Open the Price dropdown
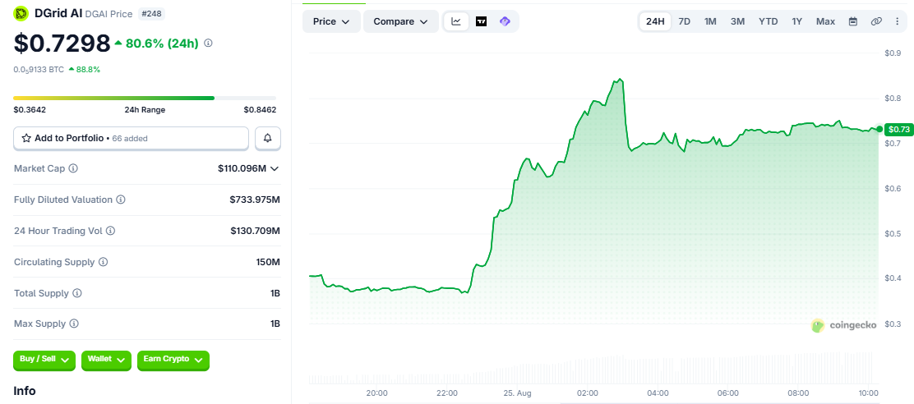The width and height of the screenshot is (914, 404). point(331,21)
